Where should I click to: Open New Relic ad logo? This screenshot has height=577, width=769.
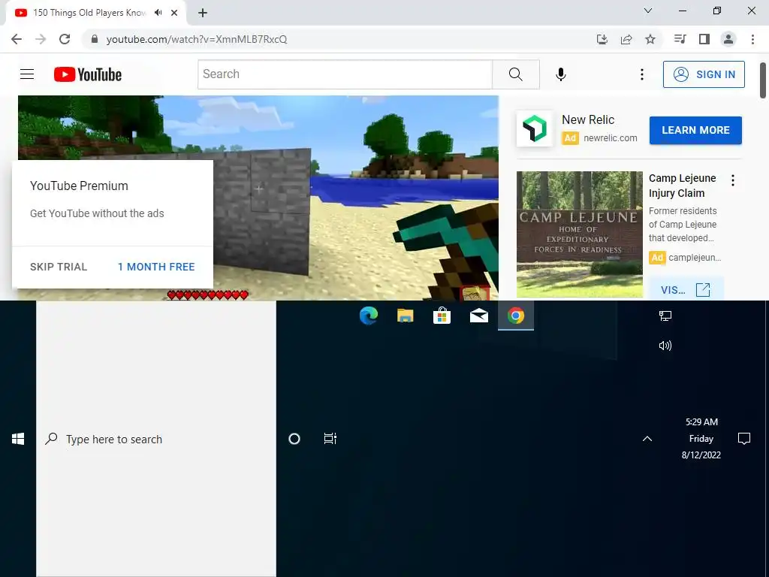534,128
